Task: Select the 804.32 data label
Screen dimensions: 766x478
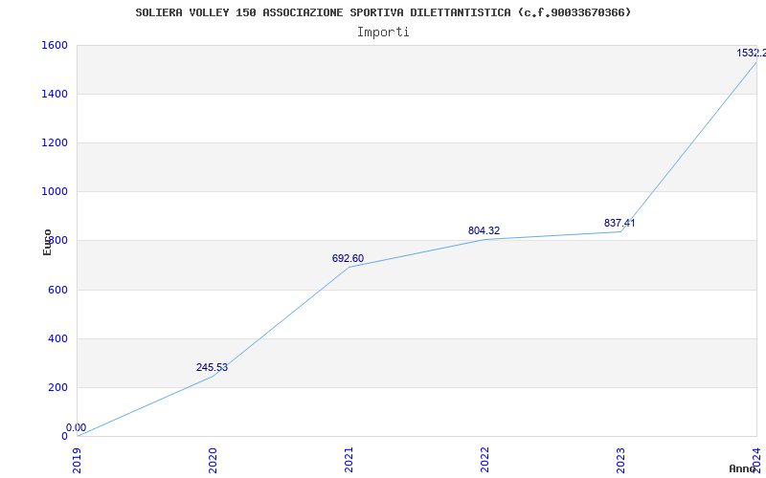Action: [484, 230]
